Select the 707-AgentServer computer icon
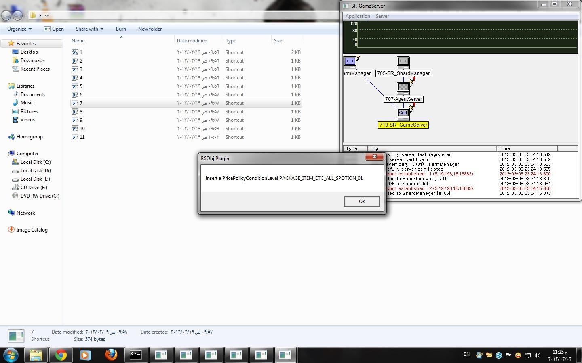 403,88
